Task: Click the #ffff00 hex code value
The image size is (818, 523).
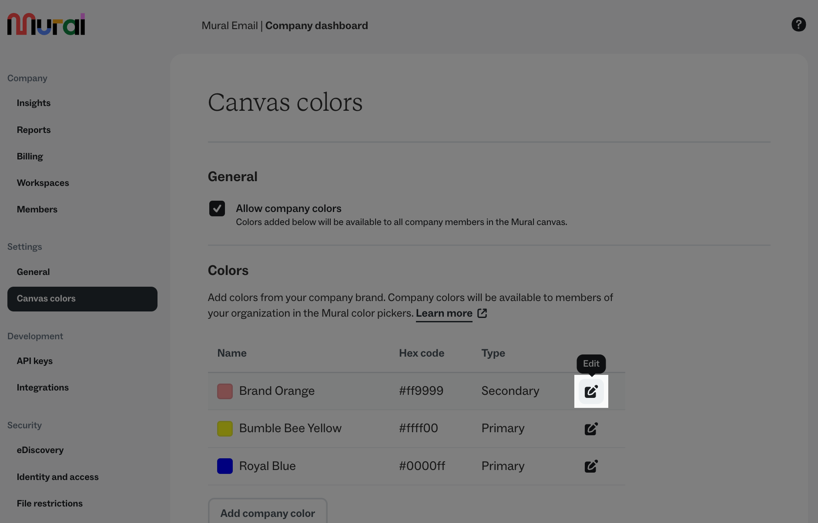Action: click(x=418, y=428)
